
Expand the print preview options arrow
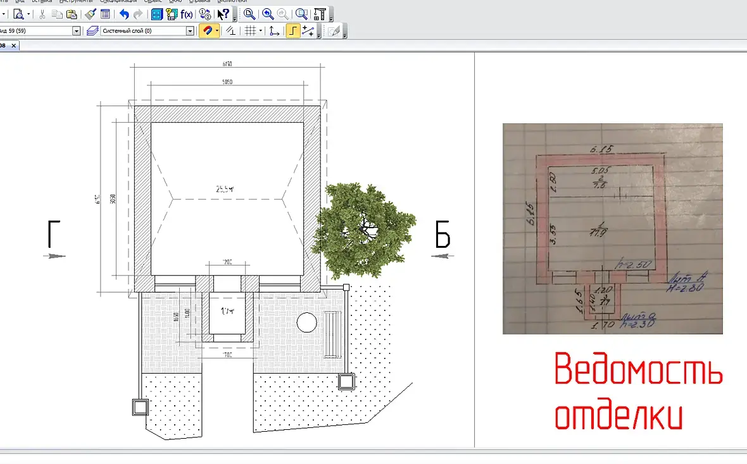tap(28, 15)
